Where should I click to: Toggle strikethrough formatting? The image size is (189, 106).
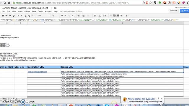tap(69, 16)
